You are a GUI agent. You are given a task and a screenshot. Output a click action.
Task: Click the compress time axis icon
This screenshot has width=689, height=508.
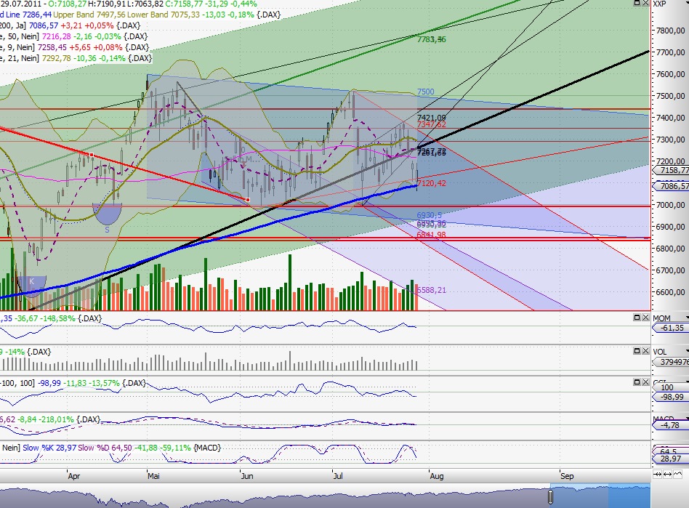click(x=658, y=474)
